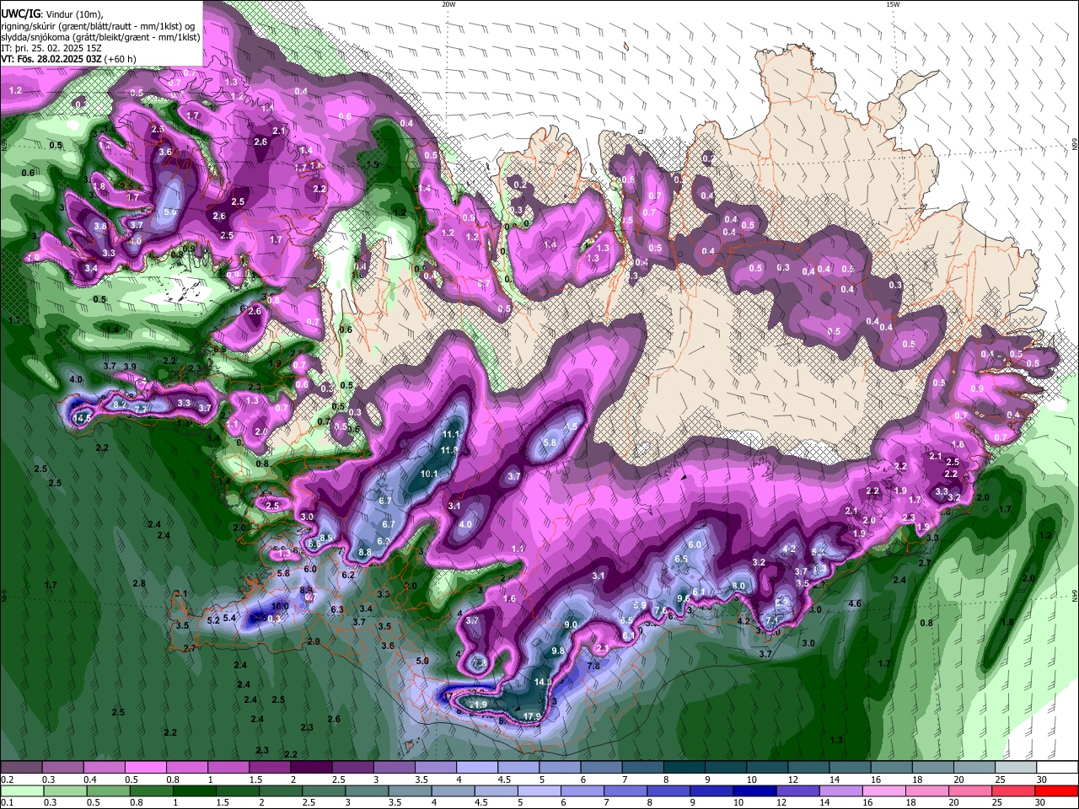The height and width of the screenshot is (809, 1079).
Task: Click the 11.1 precipitation value on the map
Action: (x=451, y=435)
